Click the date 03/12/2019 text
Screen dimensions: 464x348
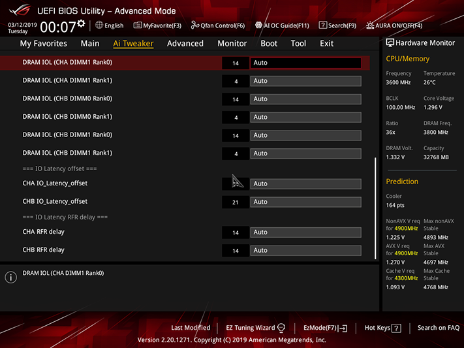pyautogui.click(x=22, y=25)
